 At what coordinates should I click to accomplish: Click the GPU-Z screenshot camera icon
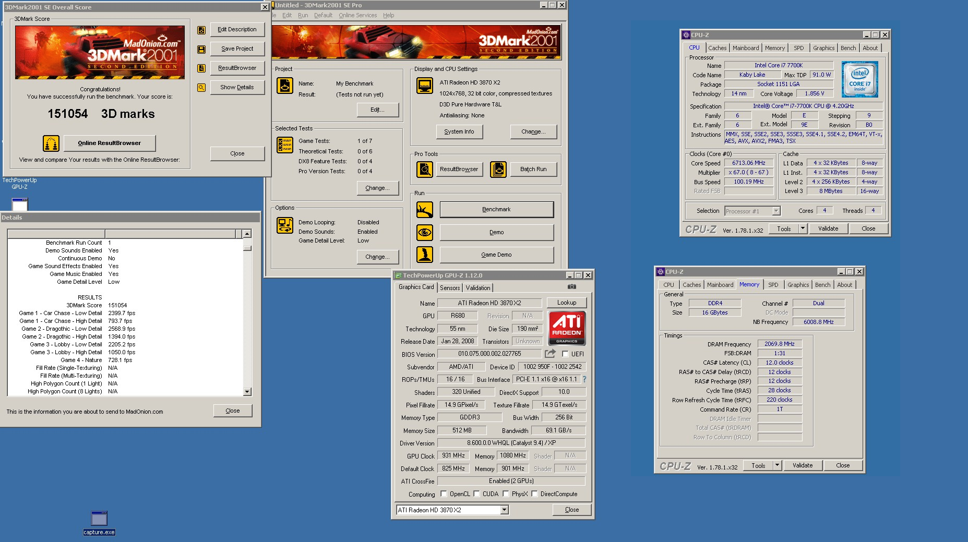pos(572,286)
